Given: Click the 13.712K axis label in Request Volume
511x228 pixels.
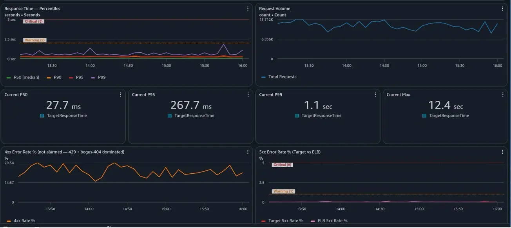Looking at the screenshot, I should click(x=266, y=20).
